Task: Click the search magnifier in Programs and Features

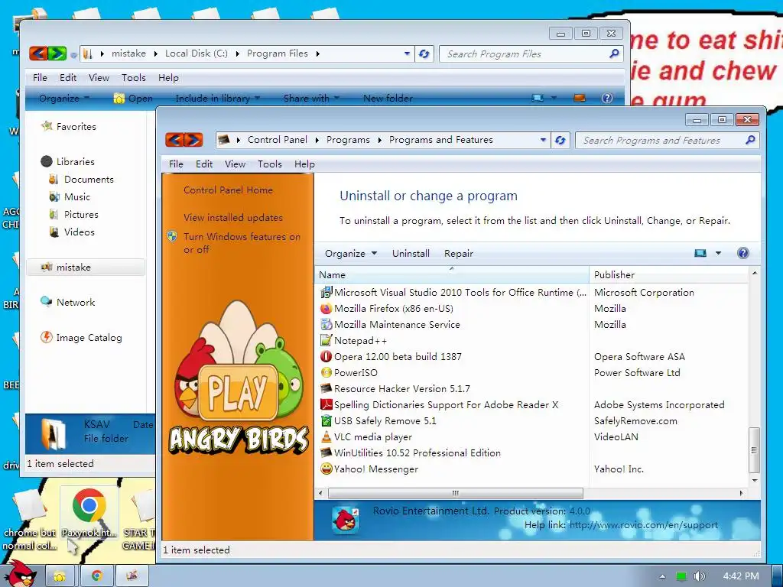Action: pyautogui.click(x=750, y=141)
